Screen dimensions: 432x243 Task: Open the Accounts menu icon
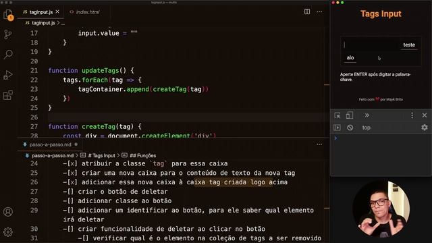pos(8,211)
